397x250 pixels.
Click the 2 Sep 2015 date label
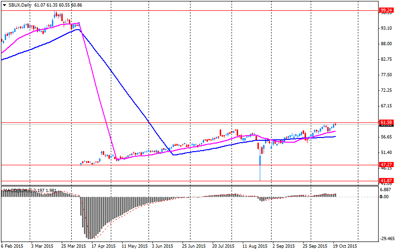(284, 246)
